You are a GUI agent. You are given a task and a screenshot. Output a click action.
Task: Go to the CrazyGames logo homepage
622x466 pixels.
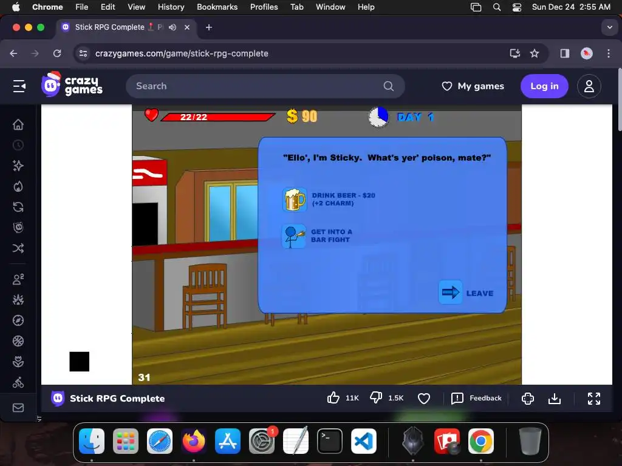[72, 85]
